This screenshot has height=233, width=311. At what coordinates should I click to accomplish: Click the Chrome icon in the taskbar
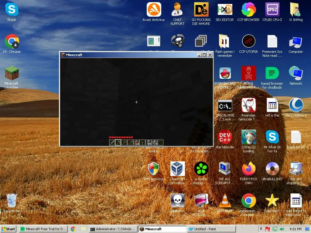(73, 229)
